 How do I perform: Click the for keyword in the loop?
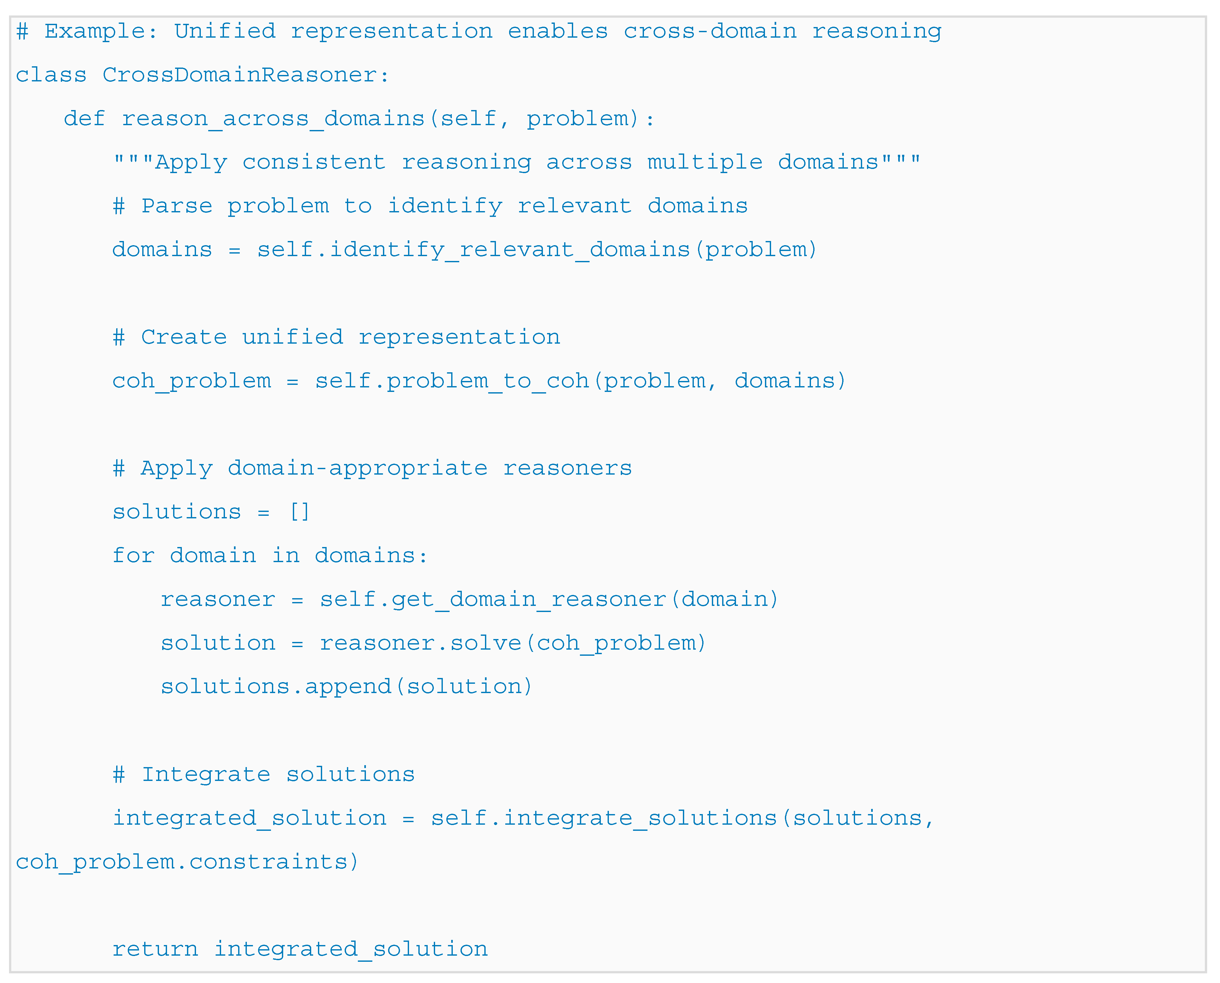133,555
